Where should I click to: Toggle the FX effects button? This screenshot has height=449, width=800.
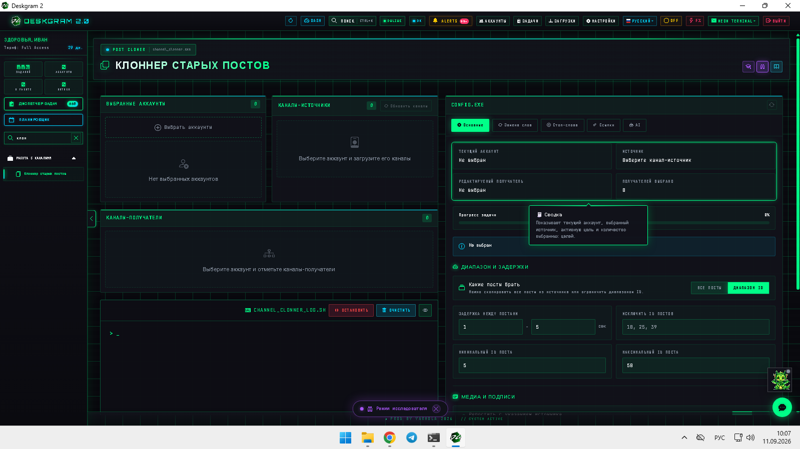point(695,21)
